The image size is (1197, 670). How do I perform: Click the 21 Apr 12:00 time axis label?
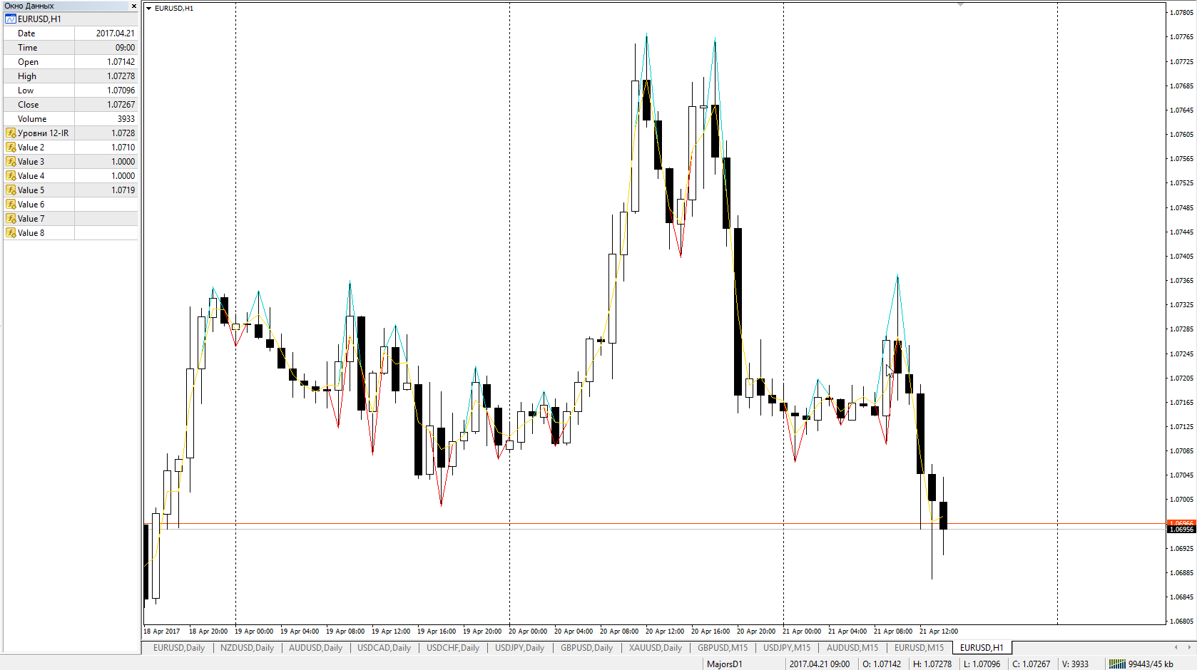939,632
